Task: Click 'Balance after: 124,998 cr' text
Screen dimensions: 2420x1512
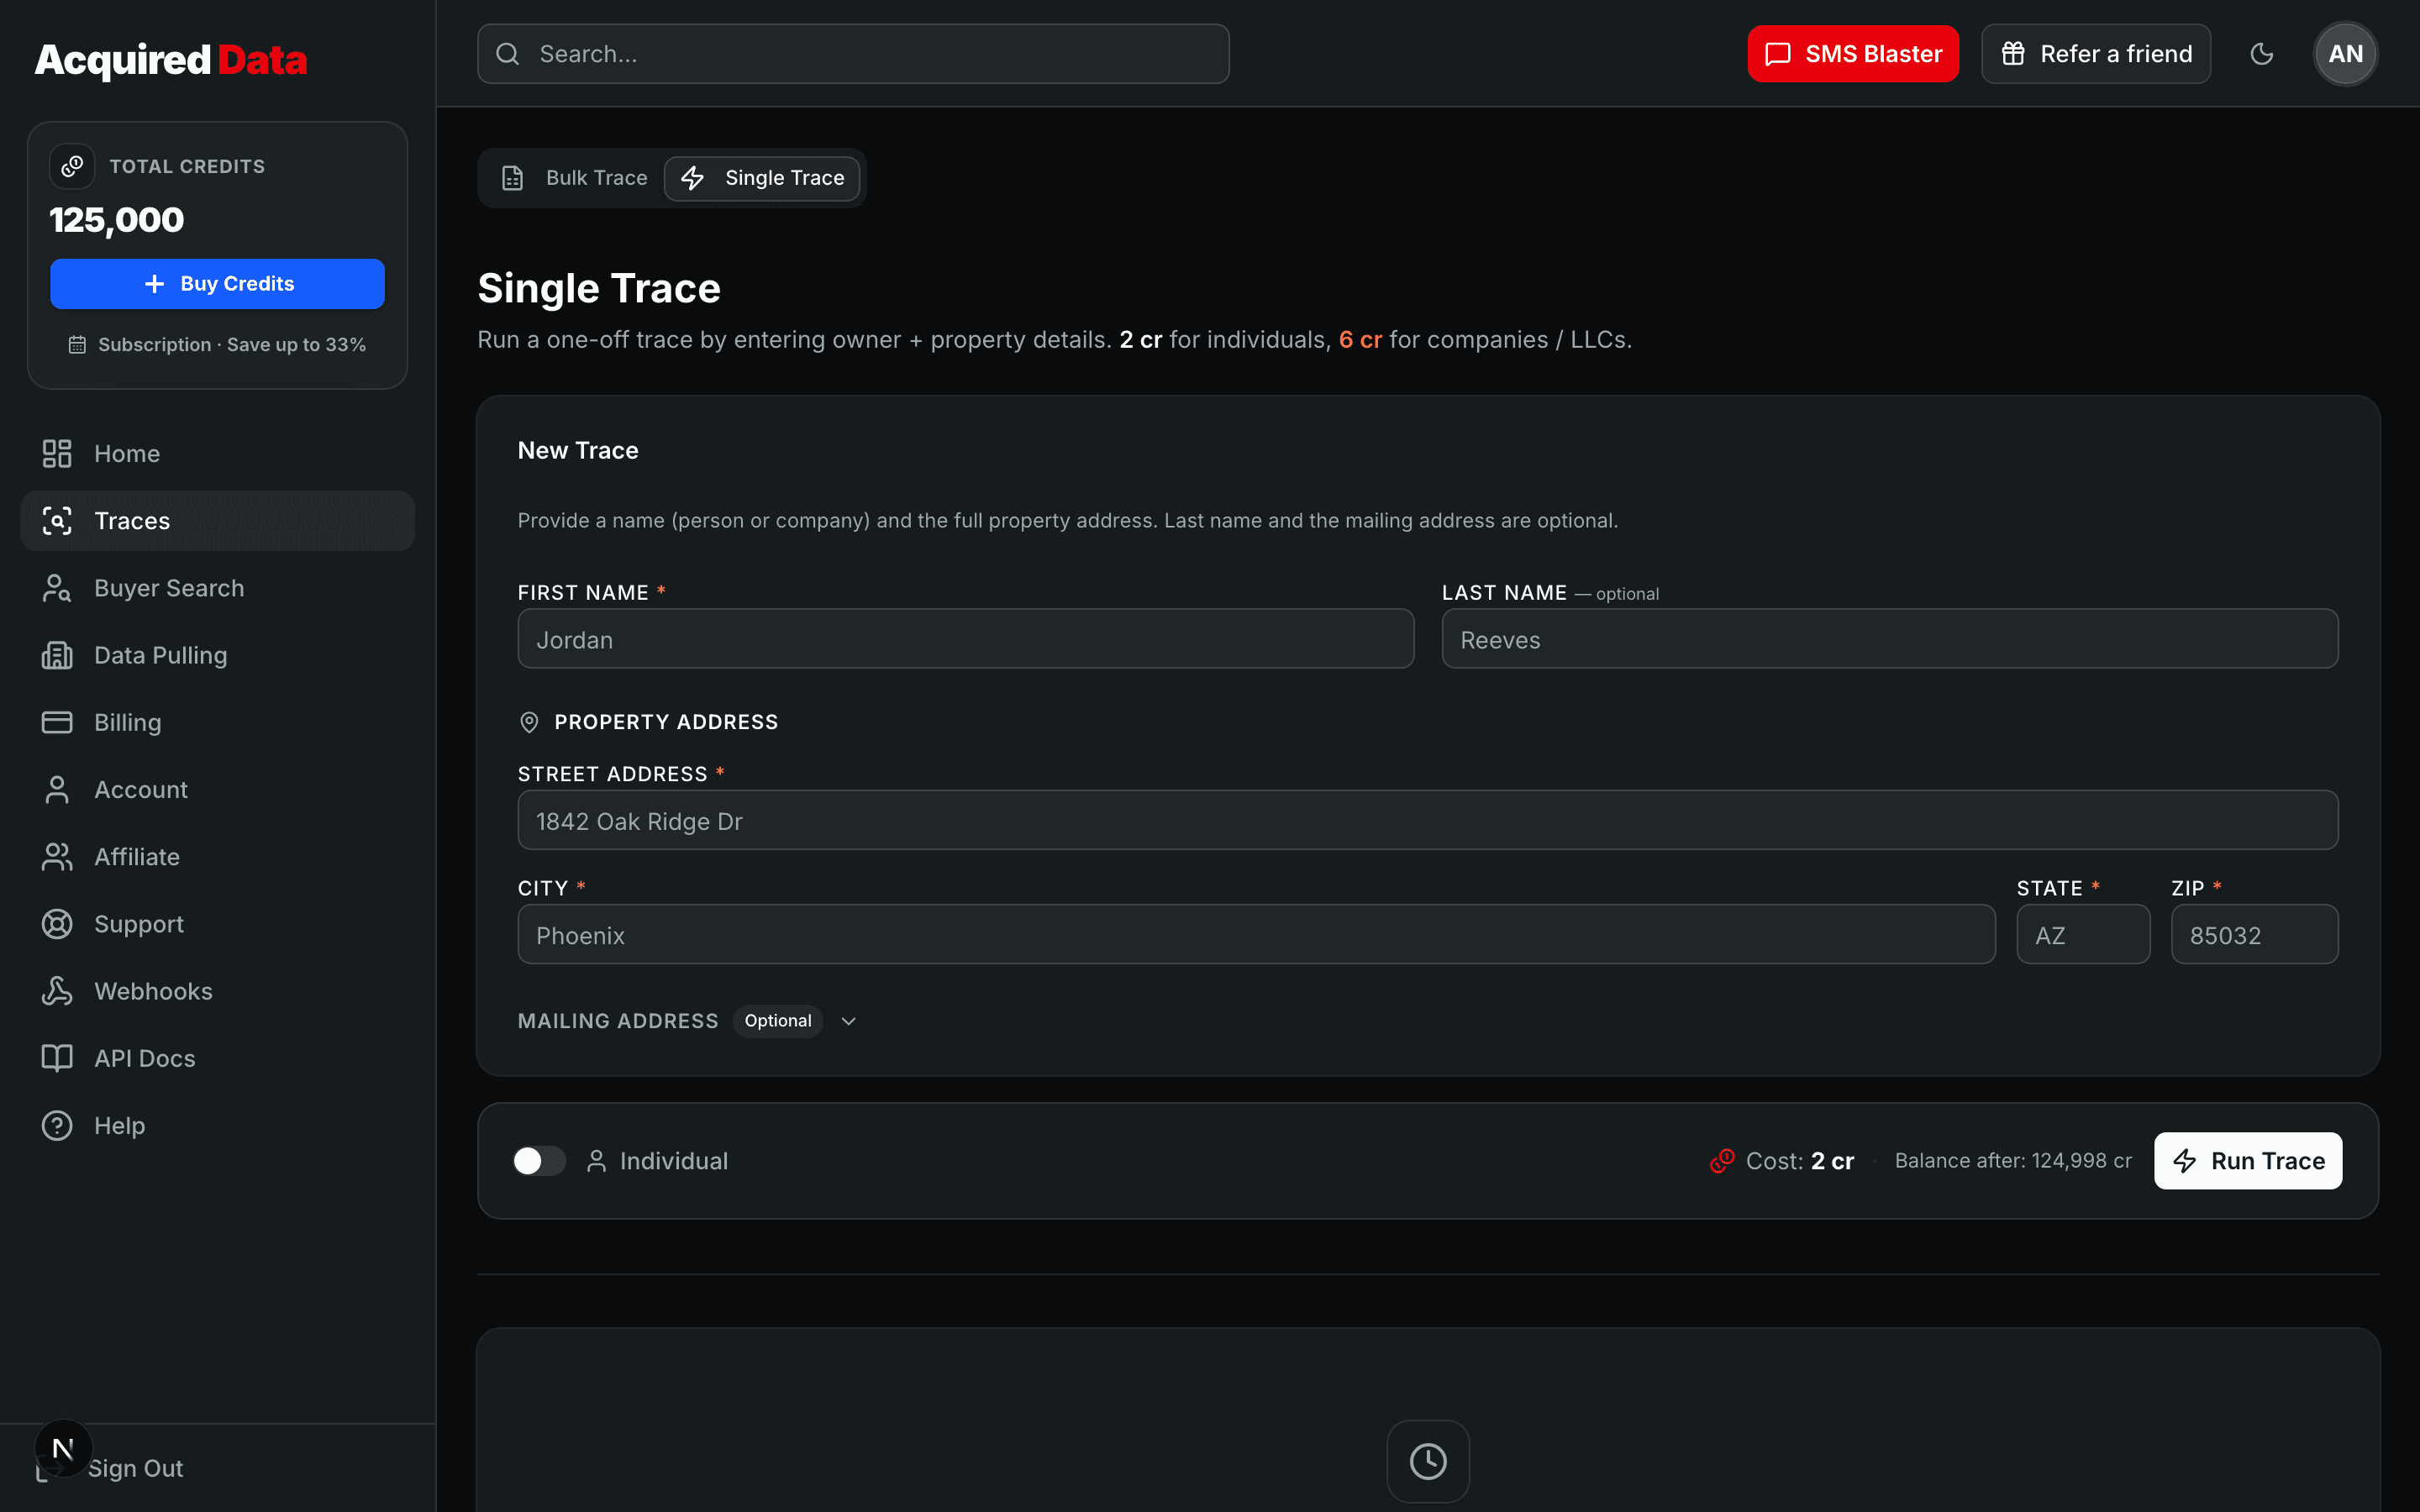Action: coord(2013,1161)
